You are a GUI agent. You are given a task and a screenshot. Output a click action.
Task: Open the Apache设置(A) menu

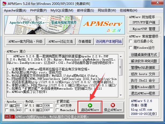pyautogui.click(x=15, y=10)
